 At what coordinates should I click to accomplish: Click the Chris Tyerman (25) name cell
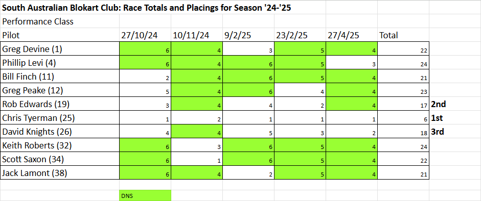coord(59,117)
